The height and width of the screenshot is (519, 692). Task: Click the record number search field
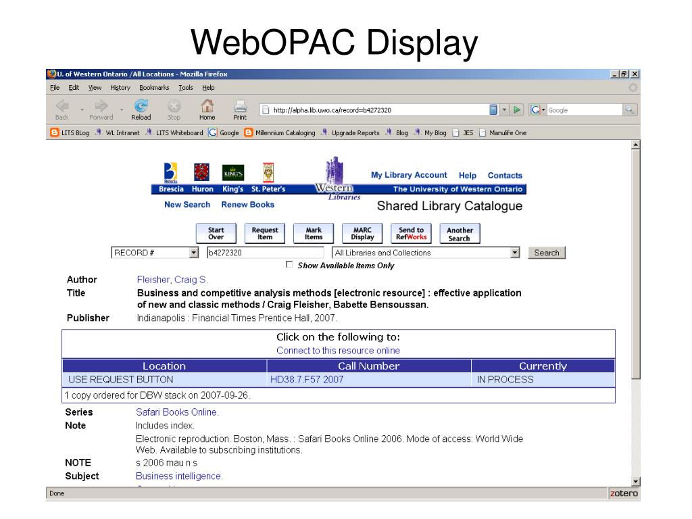pos(265,253)
